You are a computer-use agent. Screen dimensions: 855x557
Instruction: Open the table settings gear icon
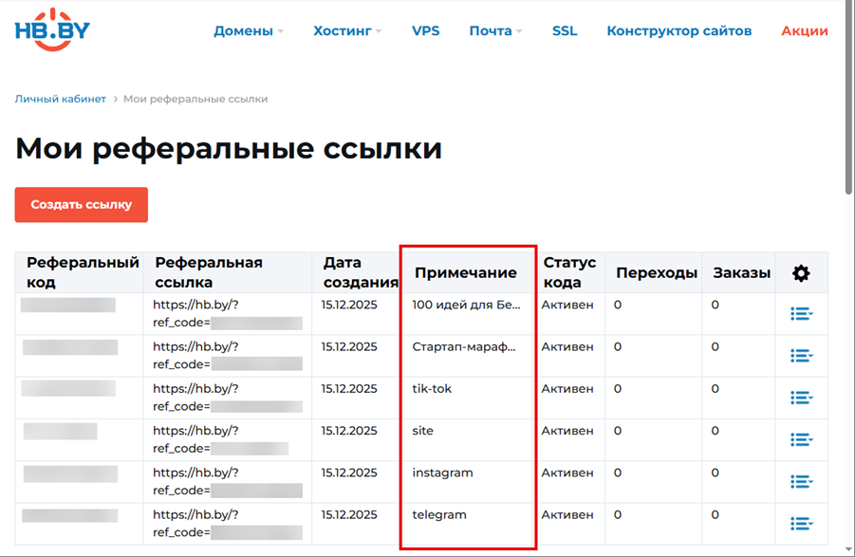click(x=801, y=273)
